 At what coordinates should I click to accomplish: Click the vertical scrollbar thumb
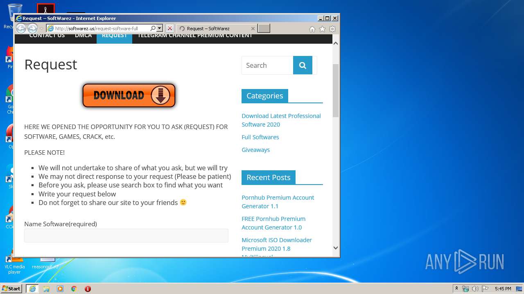pos(336,91)
